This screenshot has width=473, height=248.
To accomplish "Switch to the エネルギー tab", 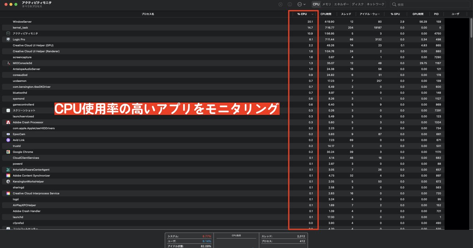I will coord(341,4).
